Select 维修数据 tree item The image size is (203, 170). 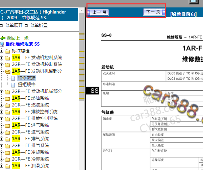27,78
